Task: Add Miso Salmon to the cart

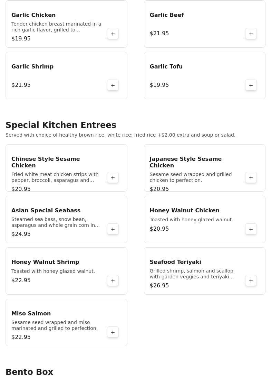Action: pyautogui.click(x=113, y=332)
